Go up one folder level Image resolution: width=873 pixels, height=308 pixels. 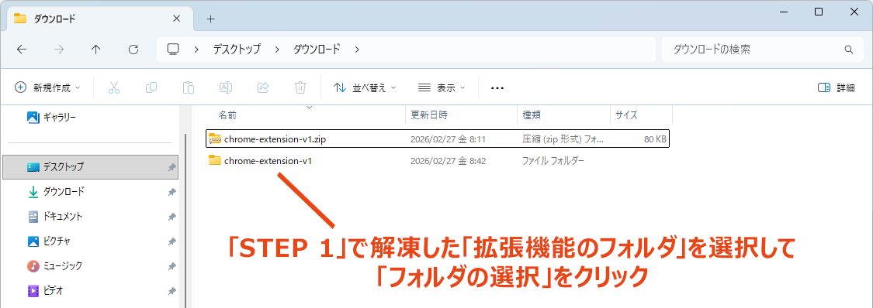click(x=95, y=50)
